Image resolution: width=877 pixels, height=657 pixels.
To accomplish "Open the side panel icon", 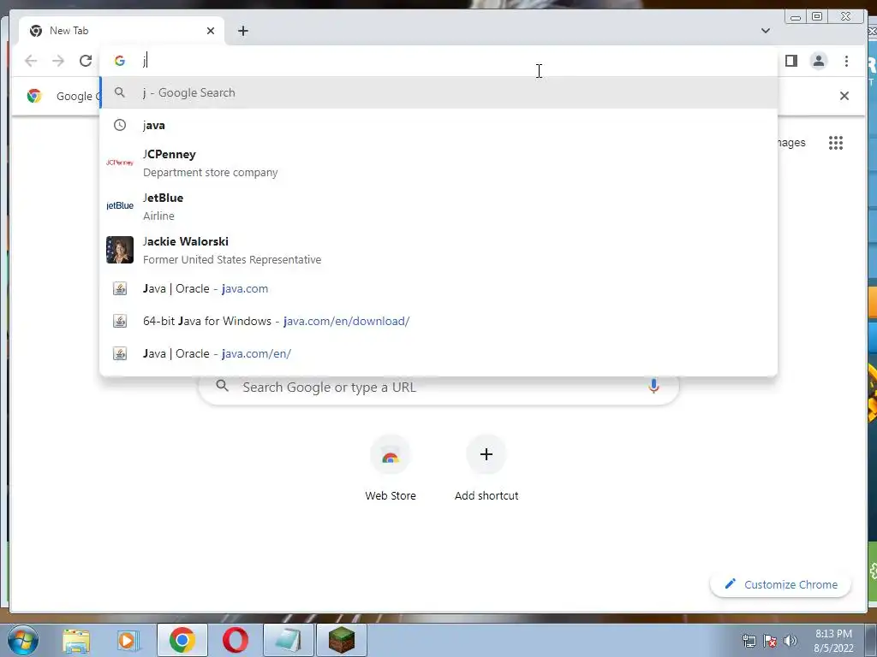I will pos(790,61).
